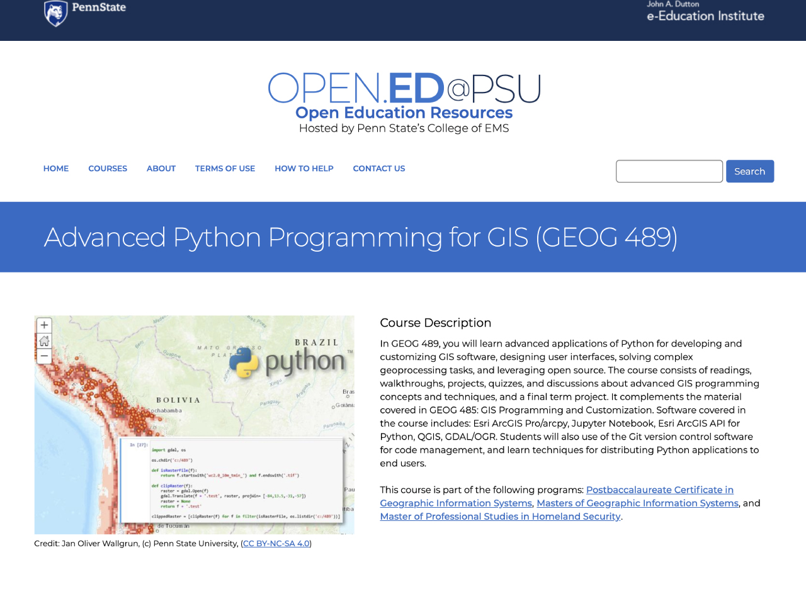Open the CONTACT US page

click(379, 169)
